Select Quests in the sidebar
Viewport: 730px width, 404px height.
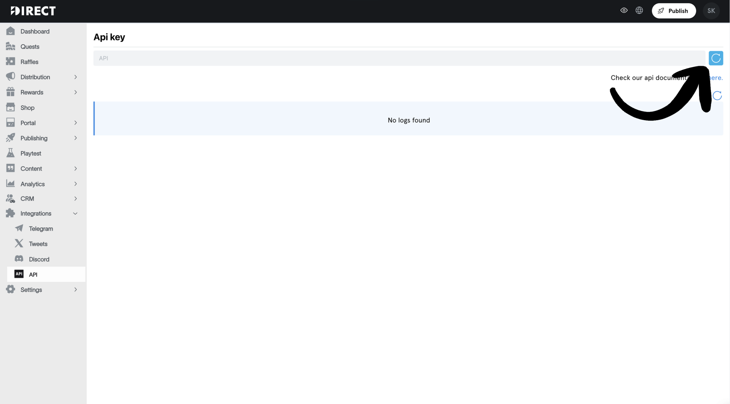(x=30, y=46)
